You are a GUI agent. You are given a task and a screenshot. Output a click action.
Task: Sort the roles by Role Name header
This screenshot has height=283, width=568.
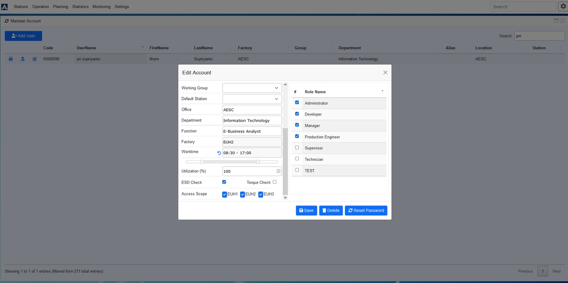point(315,92)
